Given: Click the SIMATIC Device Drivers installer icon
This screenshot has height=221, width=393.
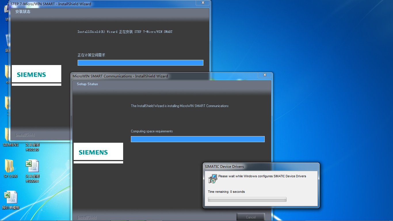Looking at the screenshot, I should [x=212, y=178].
